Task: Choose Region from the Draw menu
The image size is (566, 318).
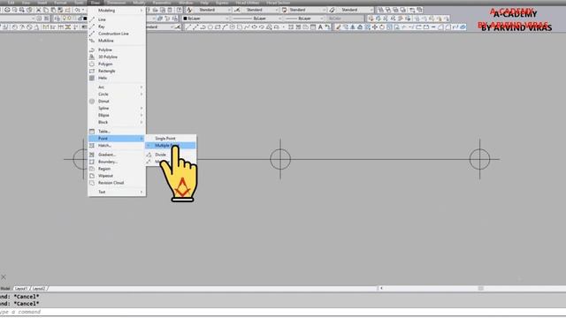Action: click(x=117, y=169)
